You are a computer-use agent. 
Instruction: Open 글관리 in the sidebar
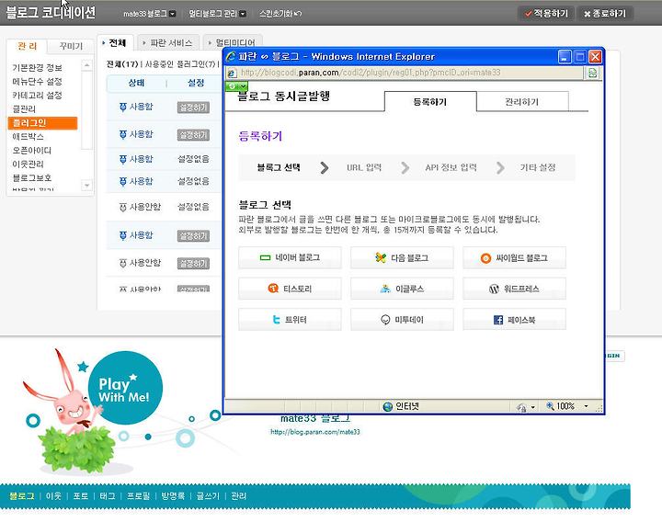click(x=24, y=108)
